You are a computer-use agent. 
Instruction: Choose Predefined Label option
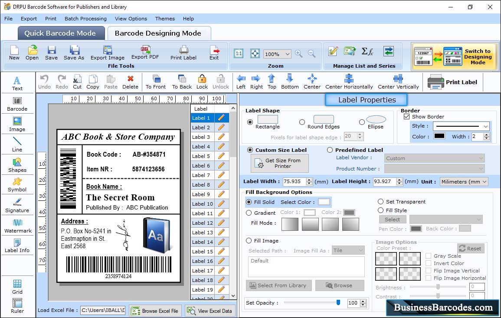point(330,150)
